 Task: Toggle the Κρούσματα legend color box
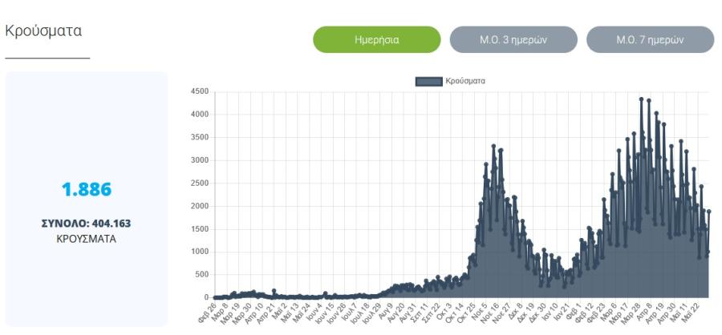(428, 82)
